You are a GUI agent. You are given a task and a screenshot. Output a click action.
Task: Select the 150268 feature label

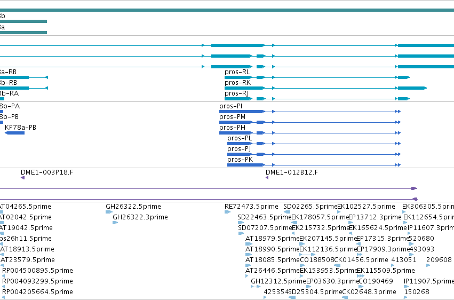tap(417, 292)
